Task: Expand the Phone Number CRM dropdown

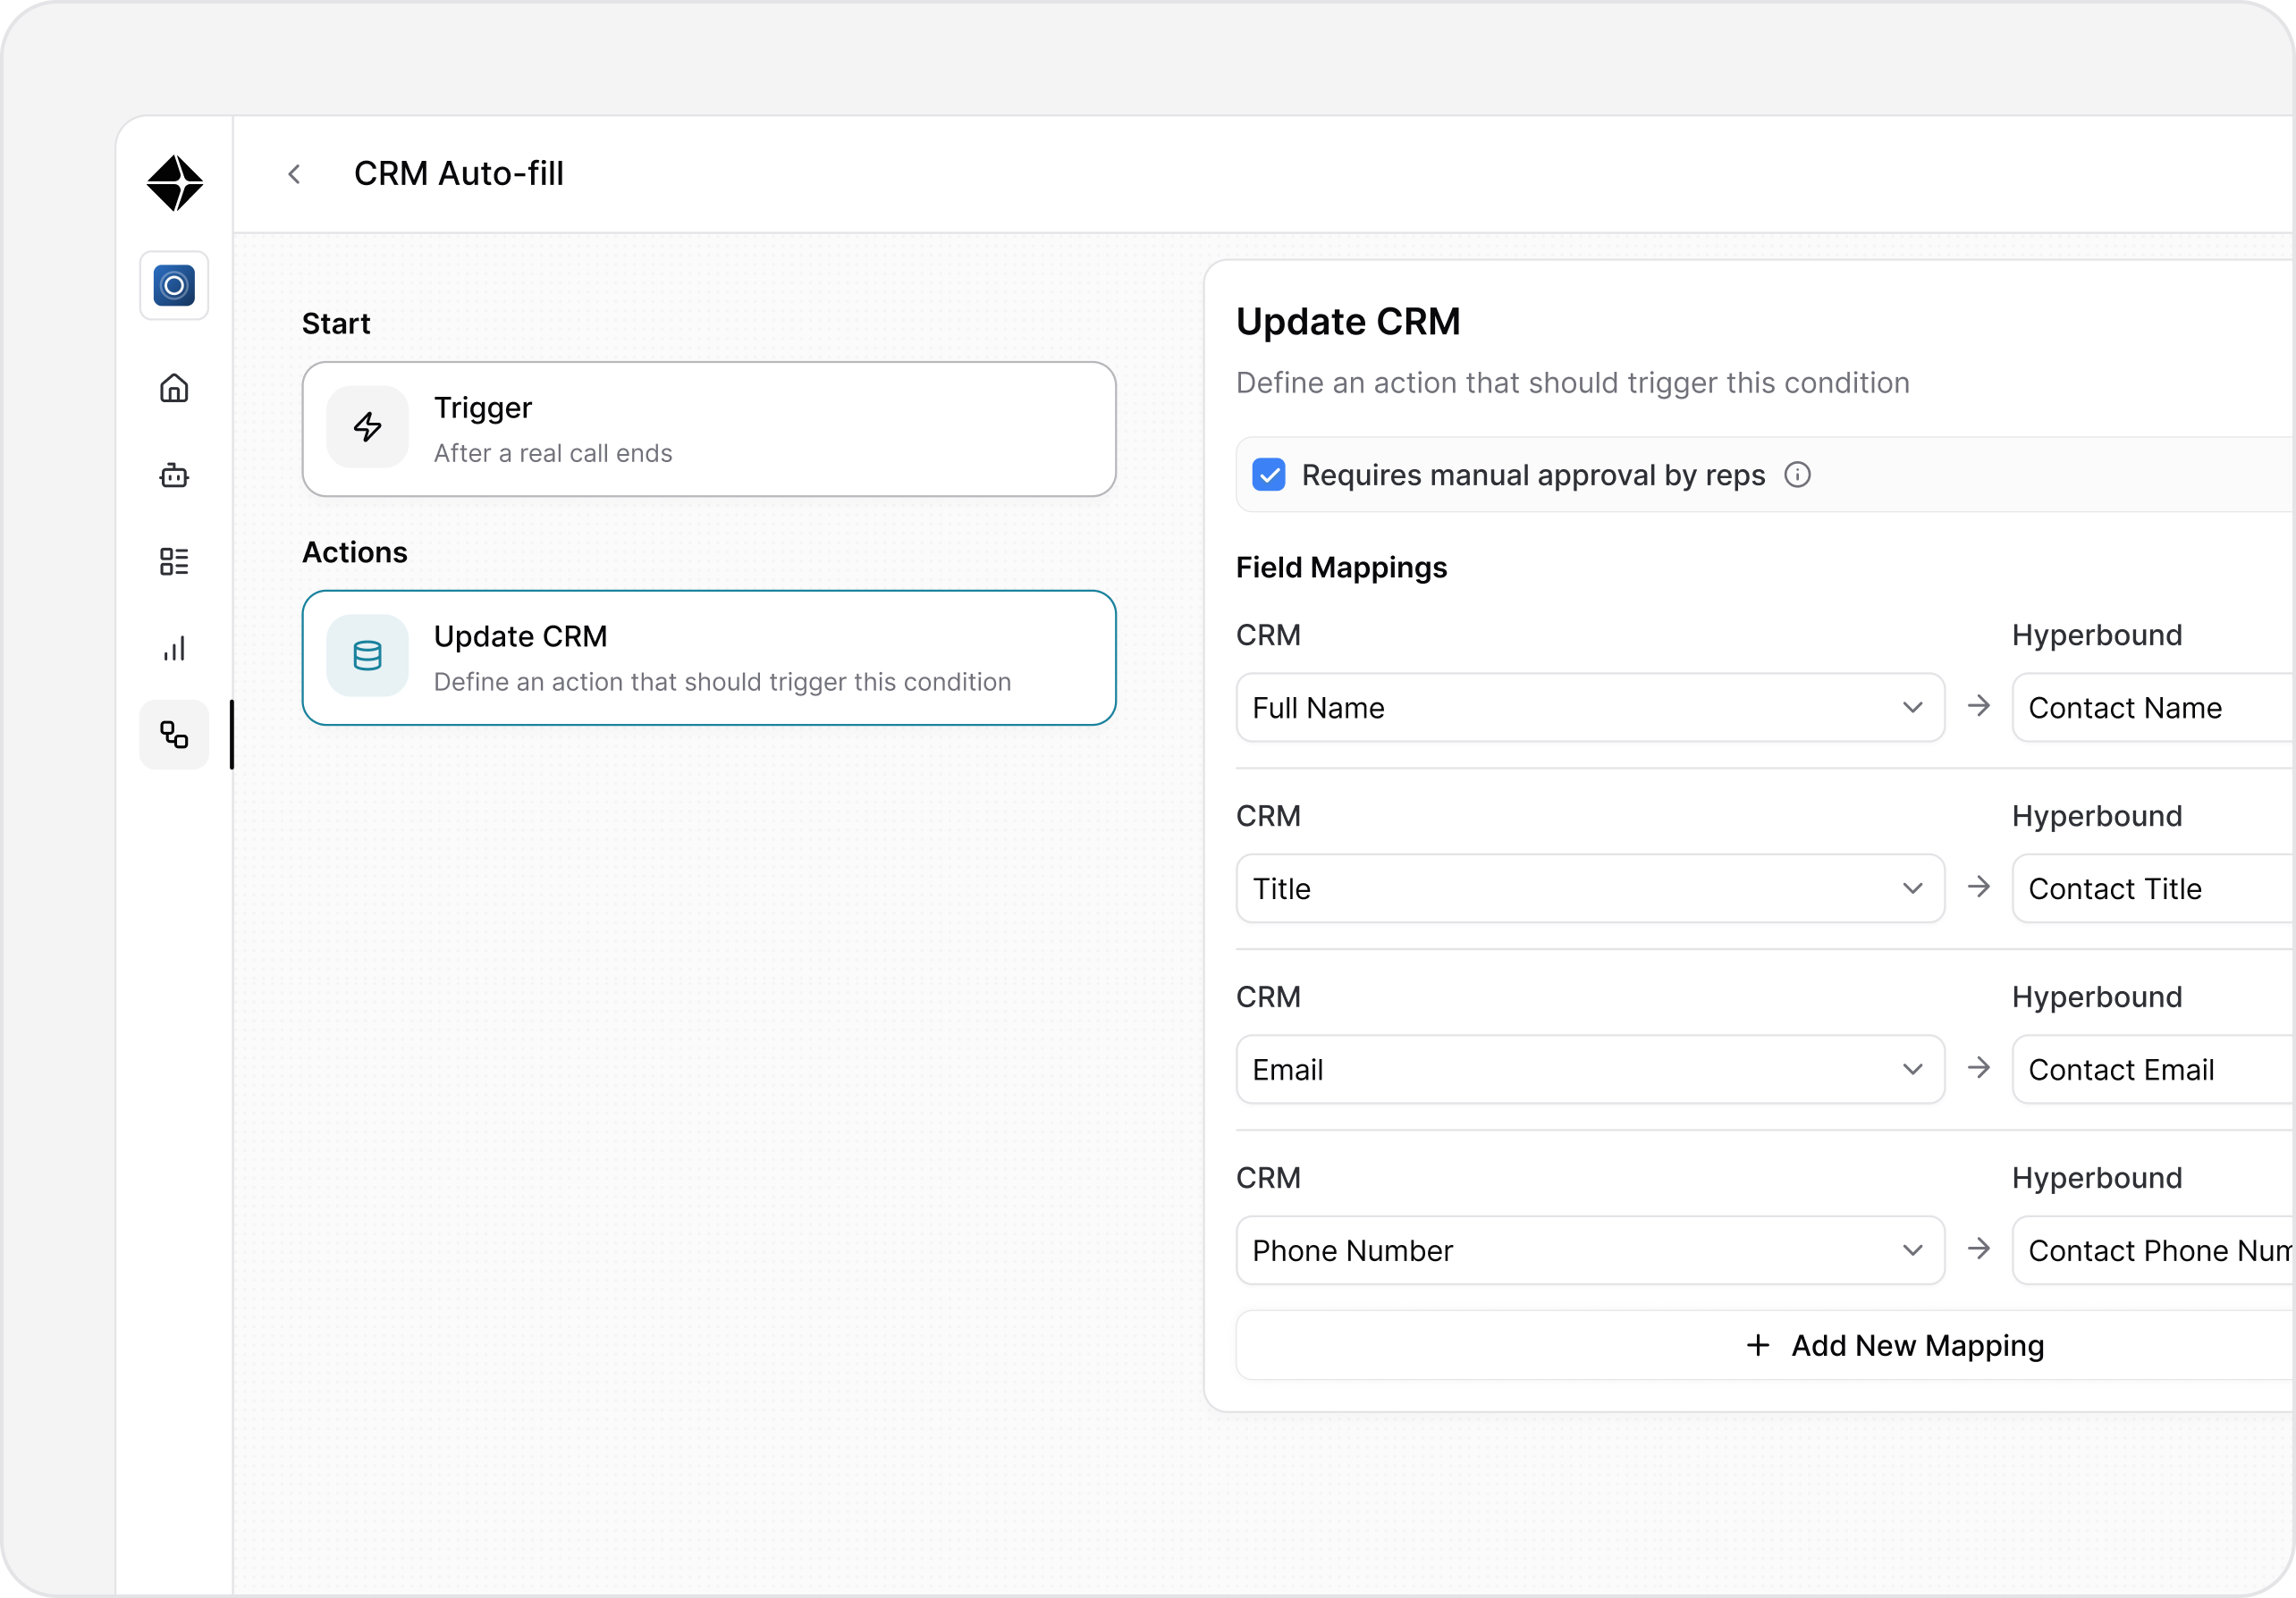Action: point(1589,1250)
